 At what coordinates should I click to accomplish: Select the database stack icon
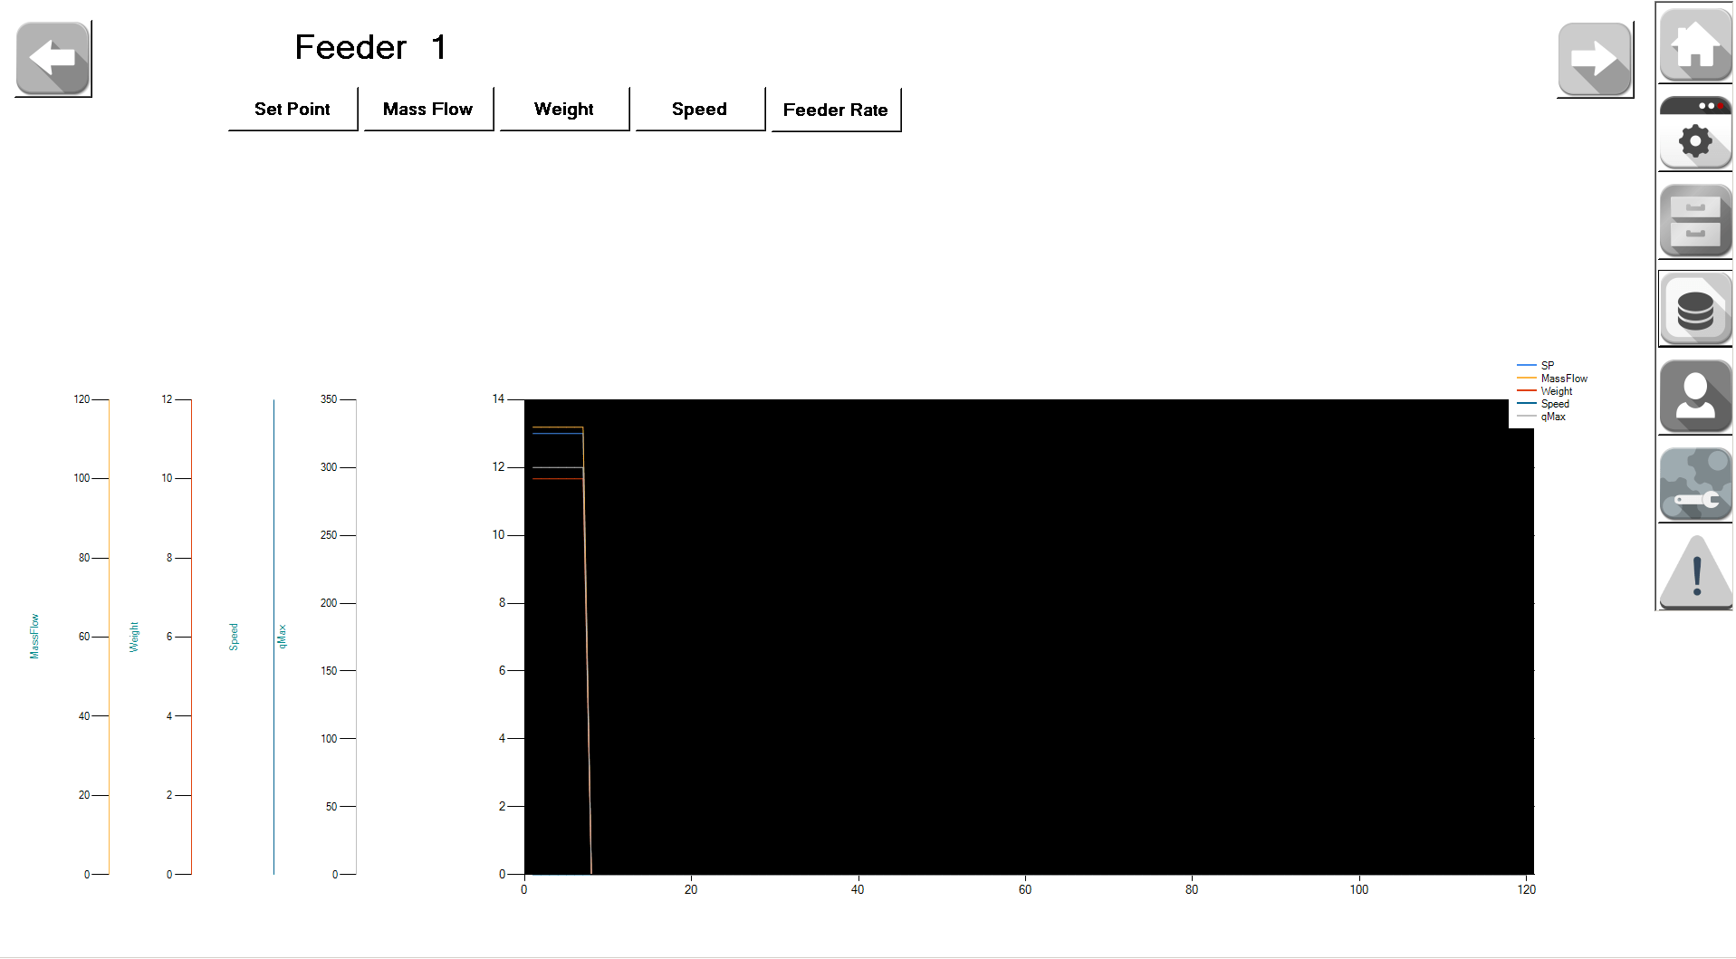1694,310
